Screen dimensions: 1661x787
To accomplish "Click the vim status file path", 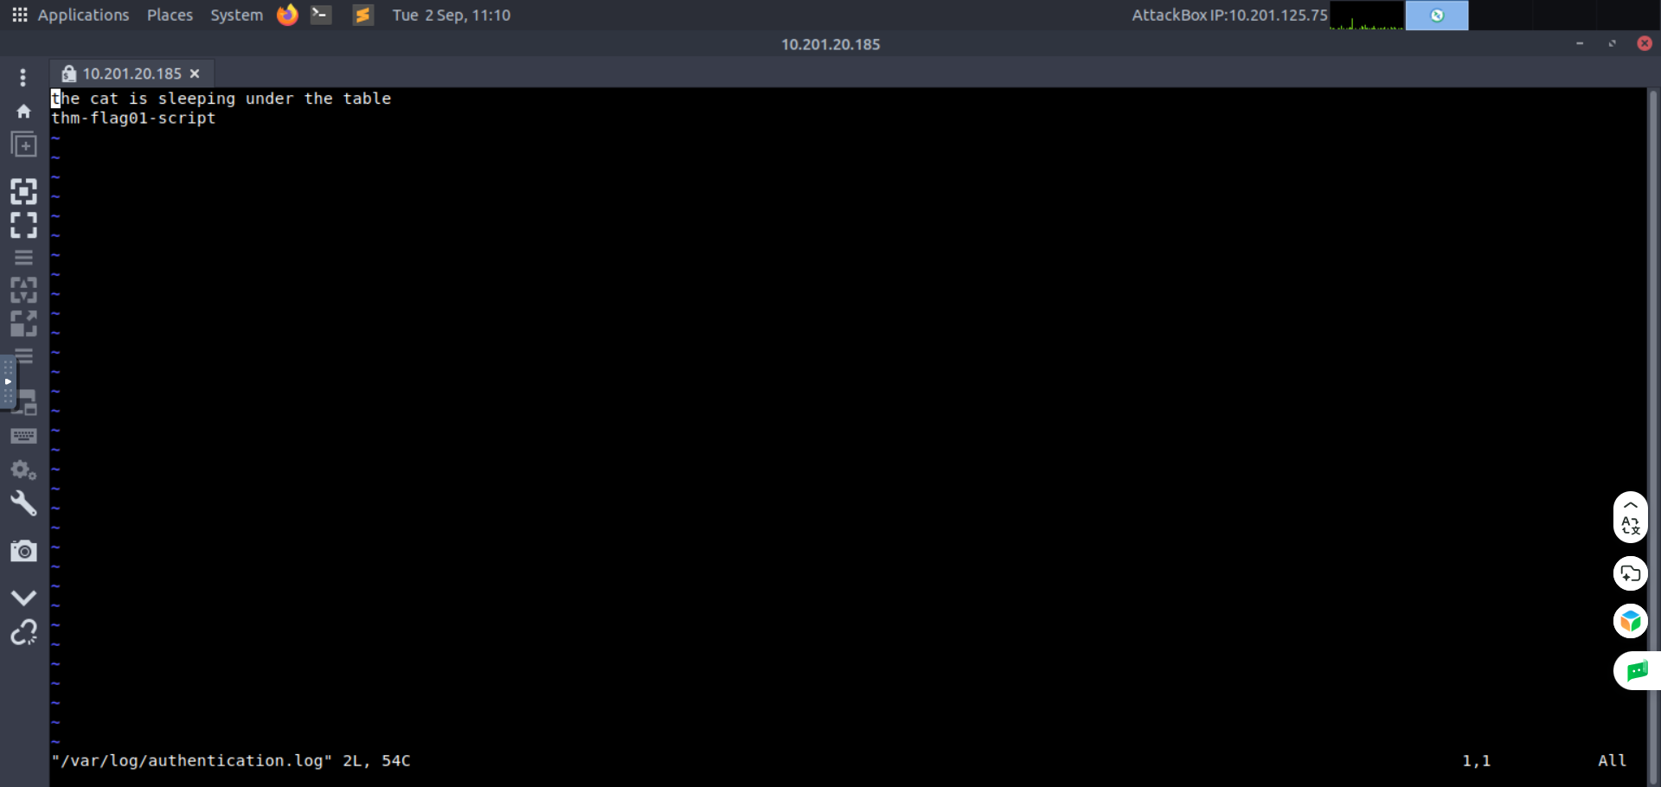I will [x=192, y=761].
